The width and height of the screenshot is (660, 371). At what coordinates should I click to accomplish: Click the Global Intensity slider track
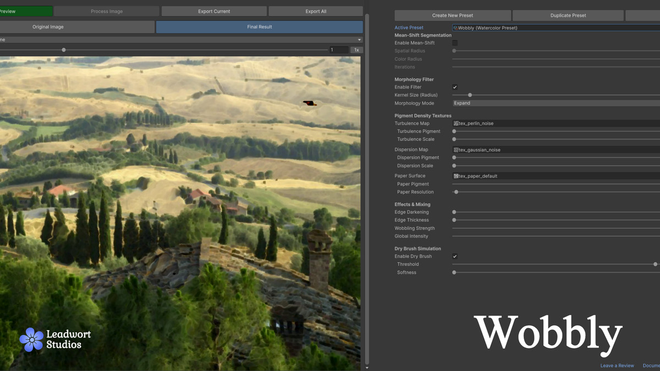click(555, 236)
